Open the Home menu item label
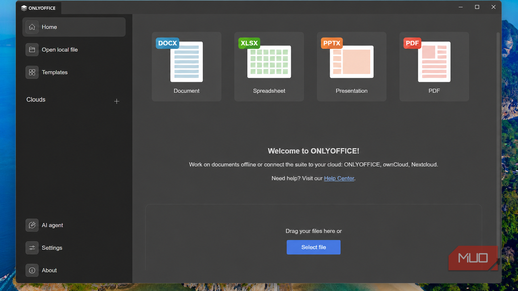The image size is (518, 291). 49,27
